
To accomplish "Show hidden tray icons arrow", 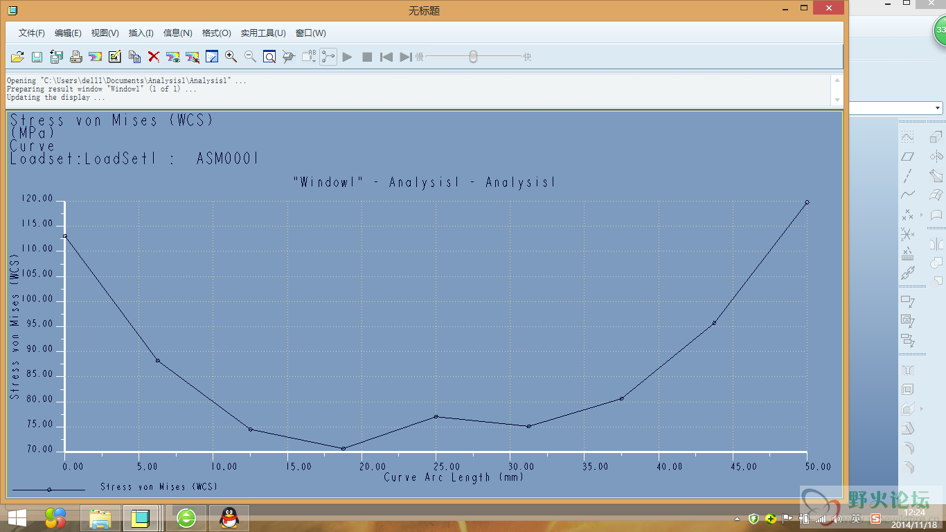I will coord(737,519).
